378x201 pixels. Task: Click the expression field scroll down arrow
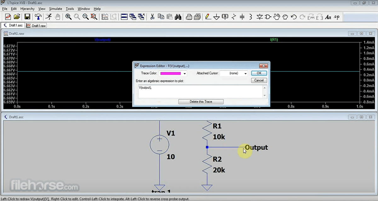[265, 95]
